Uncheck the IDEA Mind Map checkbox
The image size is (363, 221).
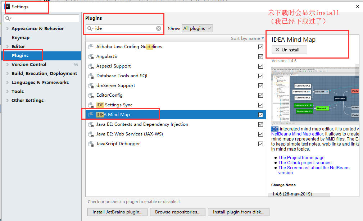coord(261,115)
